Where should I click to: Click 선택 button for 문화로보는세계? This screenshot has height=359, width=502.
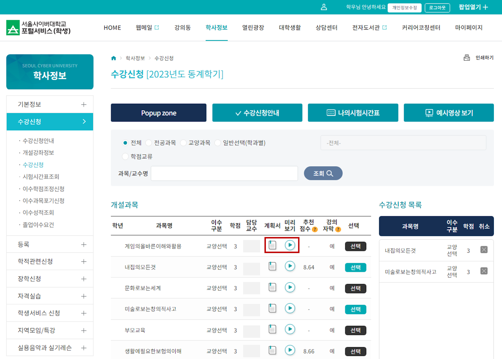355,288
